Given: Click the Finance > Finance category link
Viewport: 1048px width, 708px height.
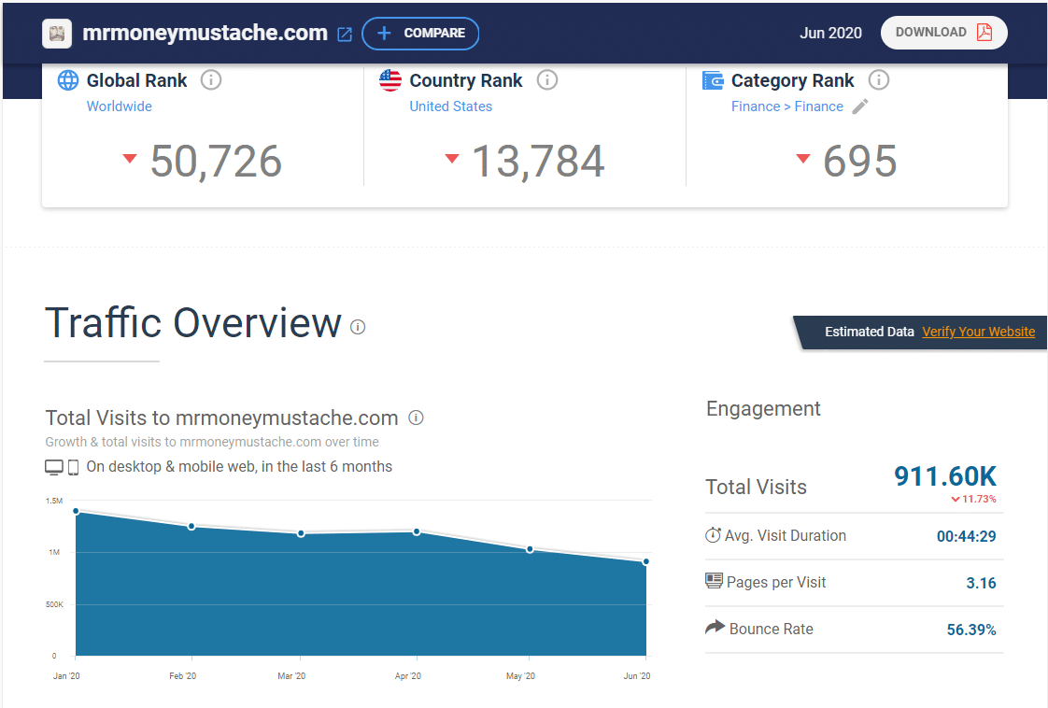Looking at the screenshot, I should click(787, 106).
